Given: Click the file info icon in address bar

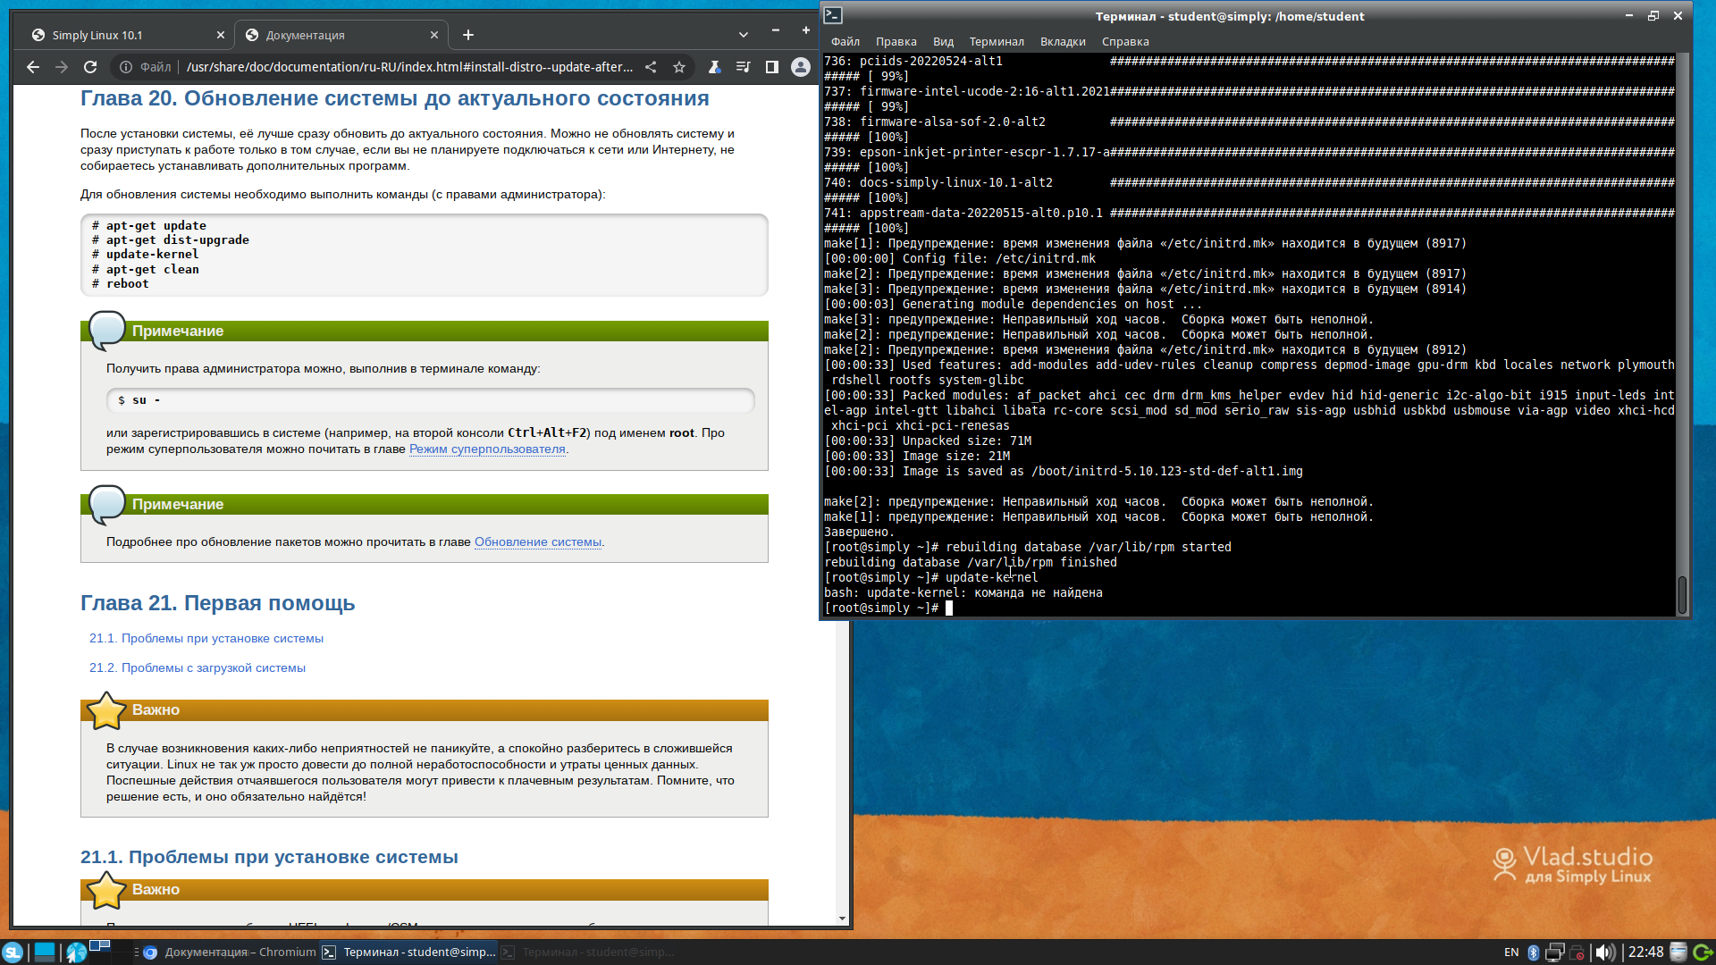Looking at the screenshot, I should (x=126, y=67).
